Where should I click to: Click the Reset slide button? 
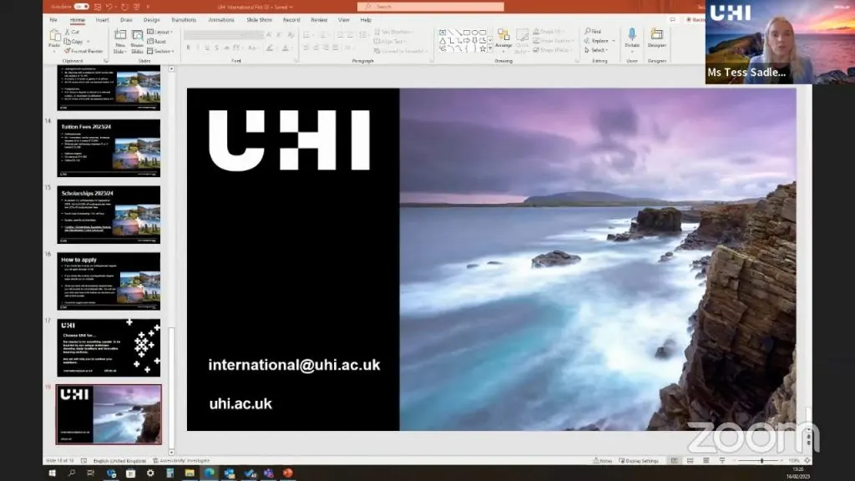click(156, 42)
